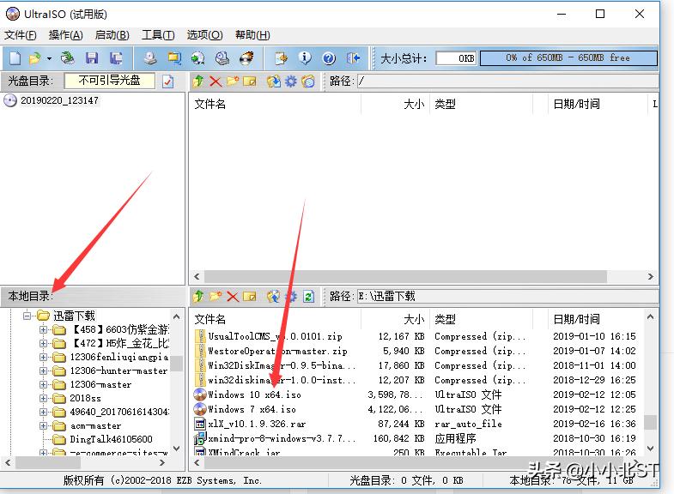
Task: Click the disc properties checkmark icon
Action: tap(167, 81)
